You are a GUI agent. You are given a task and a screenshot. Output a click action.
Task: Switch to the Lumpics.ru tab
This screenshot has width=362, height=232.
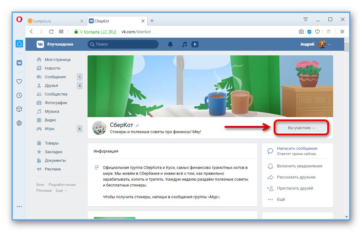click(x=55, y=21)
